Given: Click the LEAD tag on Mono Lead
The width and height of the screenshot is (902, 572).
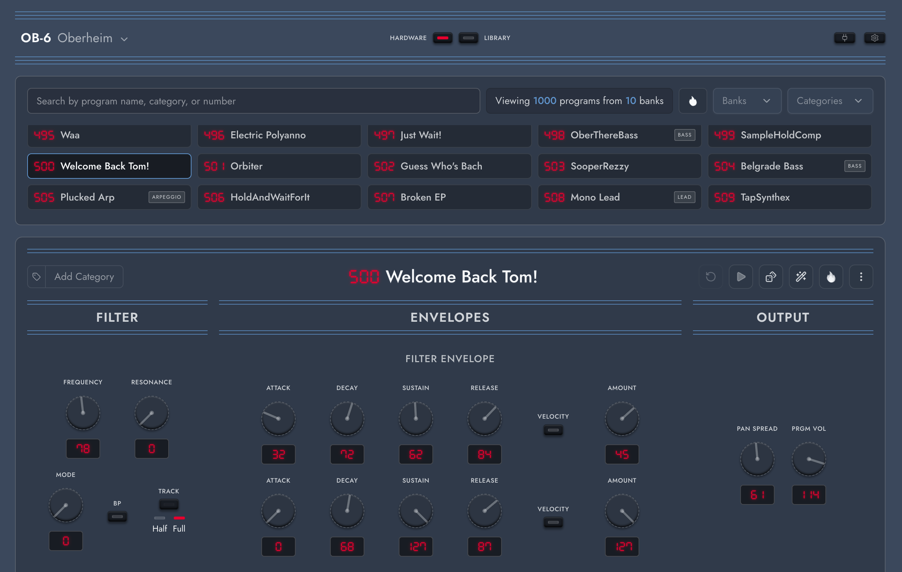Looking at the screenshot, I should (x=684, y=197).
